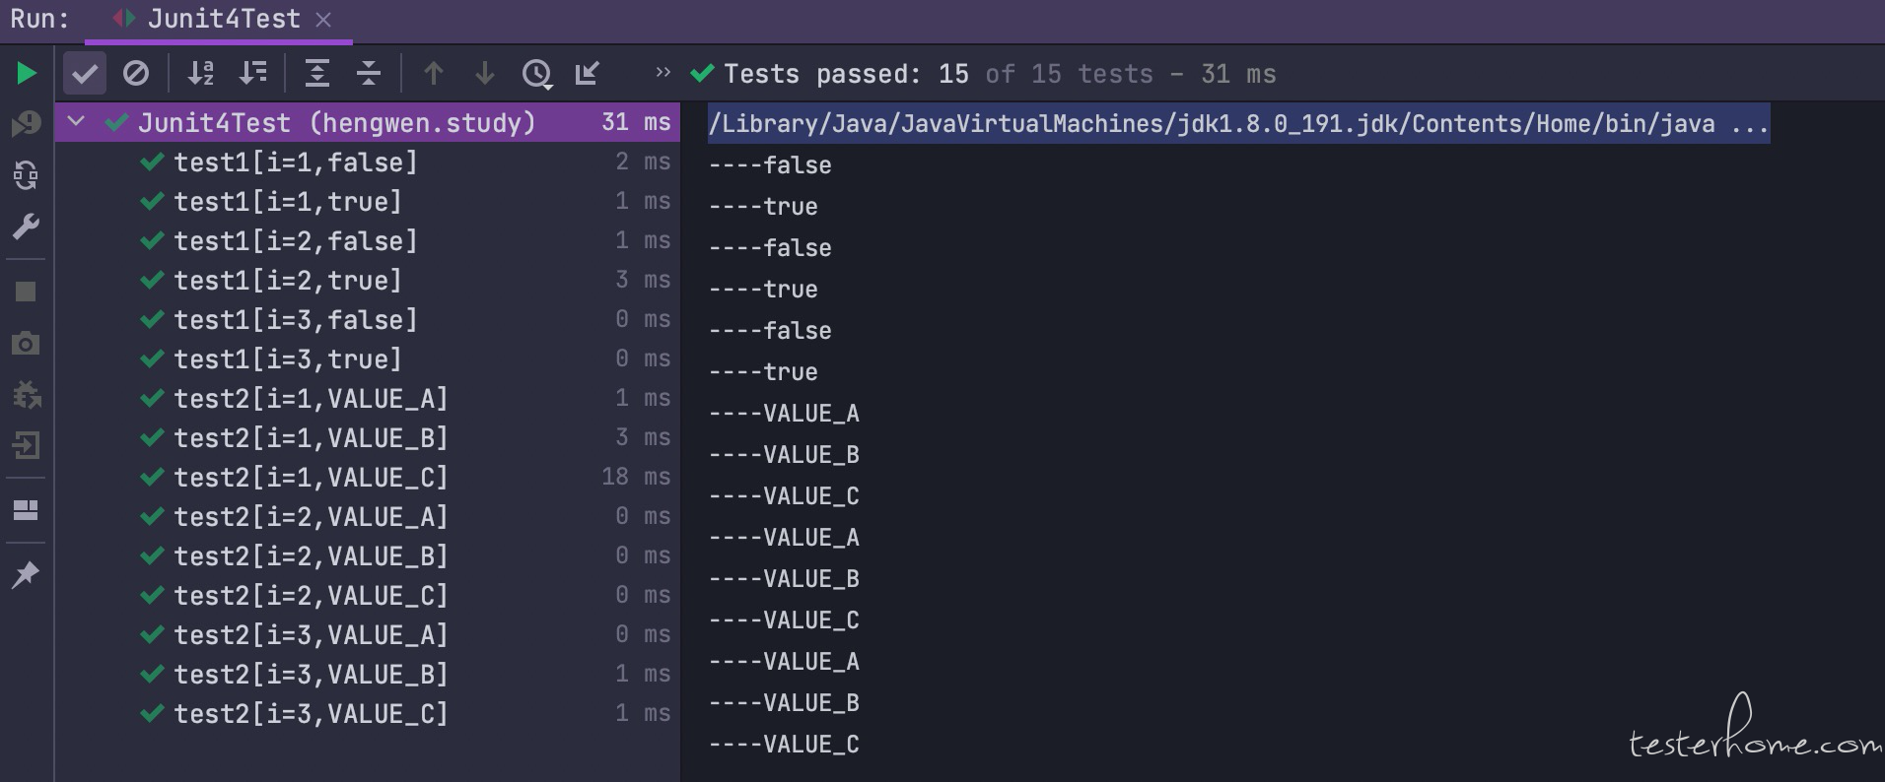Viewport: 1885px width, 782px height.
Task: Collapse all test nodes
Action: [x=369, y=73]
